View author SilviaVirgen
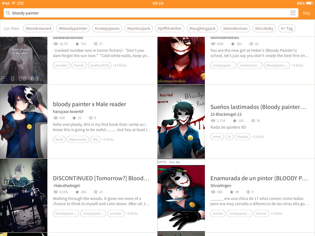 221,186
